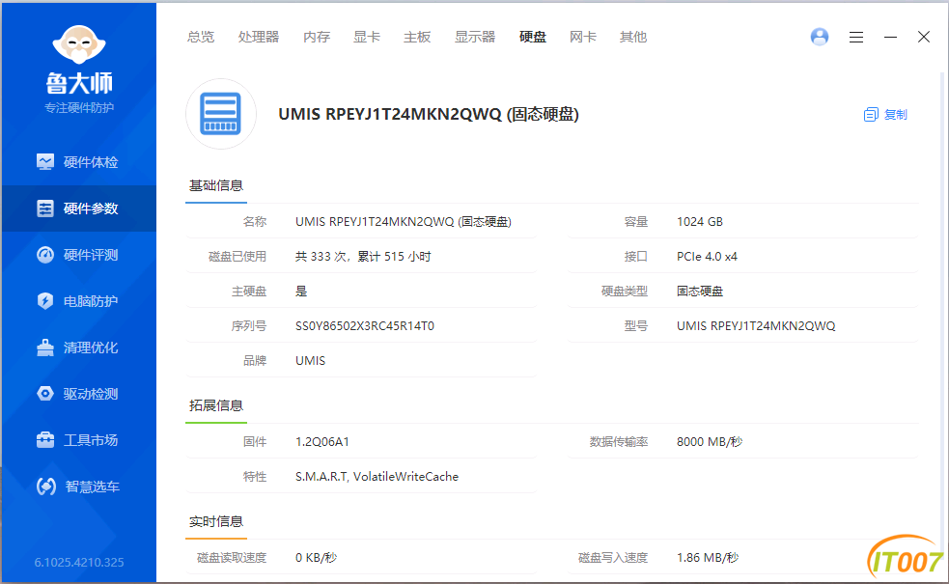
Task: Click the 主硬盘 value 是
Action: point(301,292)
